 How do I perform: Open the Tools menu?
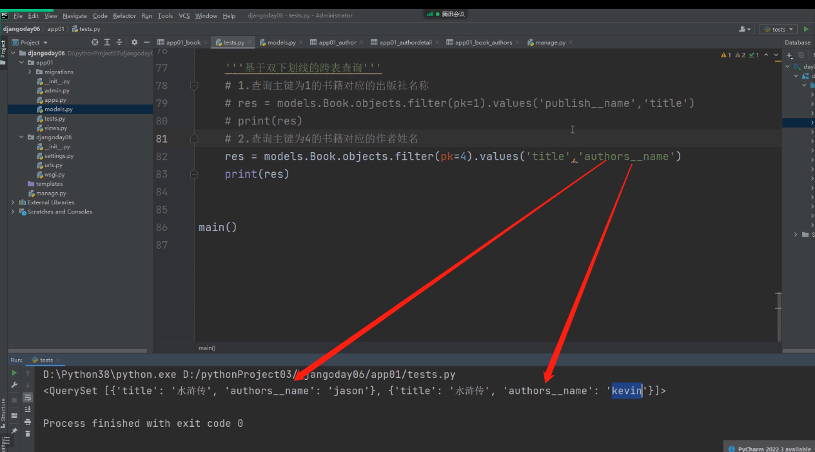coord(165,16)
